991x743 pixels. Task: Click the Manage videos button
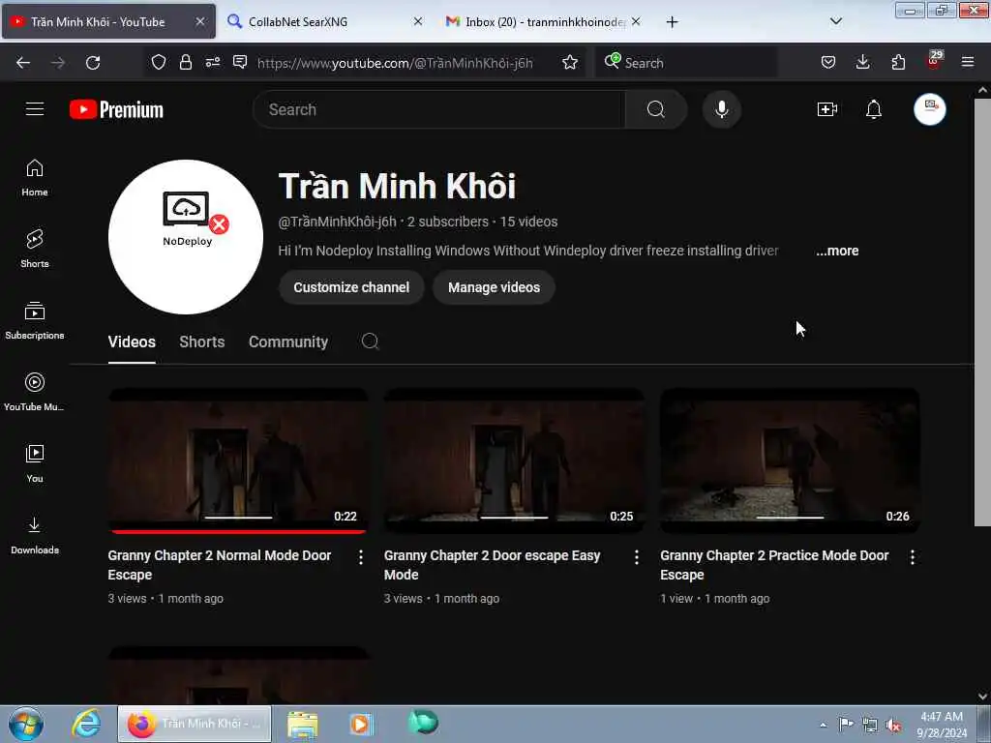pyautogui.click(x=494, y=287)
